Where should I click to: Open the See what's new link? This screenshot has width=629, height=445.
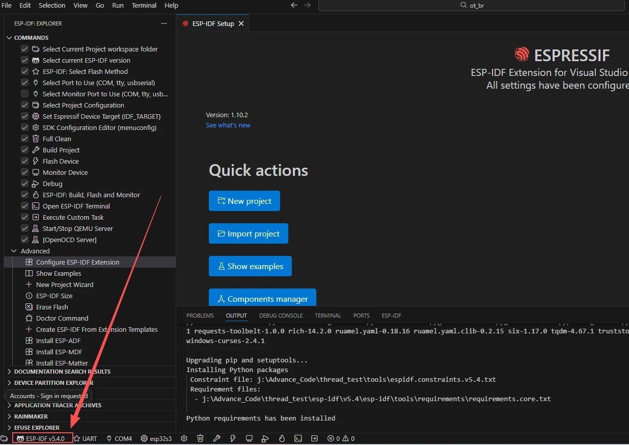click(x=228, y=125)
